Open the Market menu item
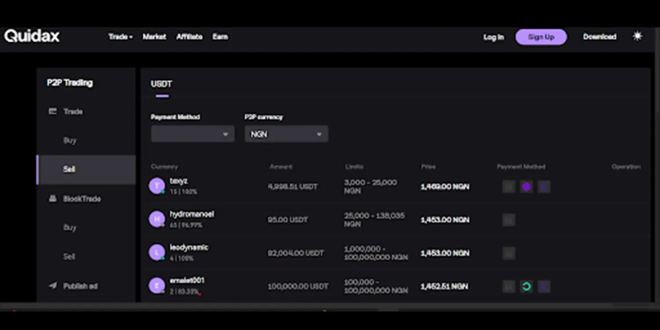Screen dimensions: 660x330 154,37
